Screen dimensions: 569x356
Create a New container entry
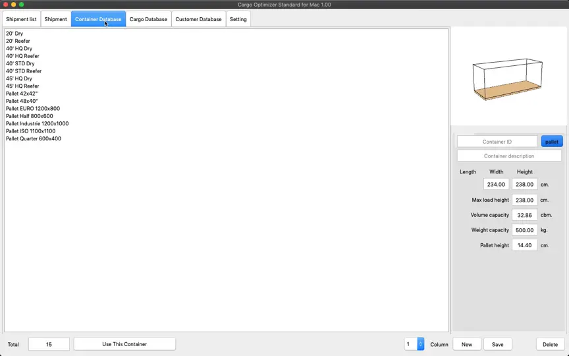(467, 344)
